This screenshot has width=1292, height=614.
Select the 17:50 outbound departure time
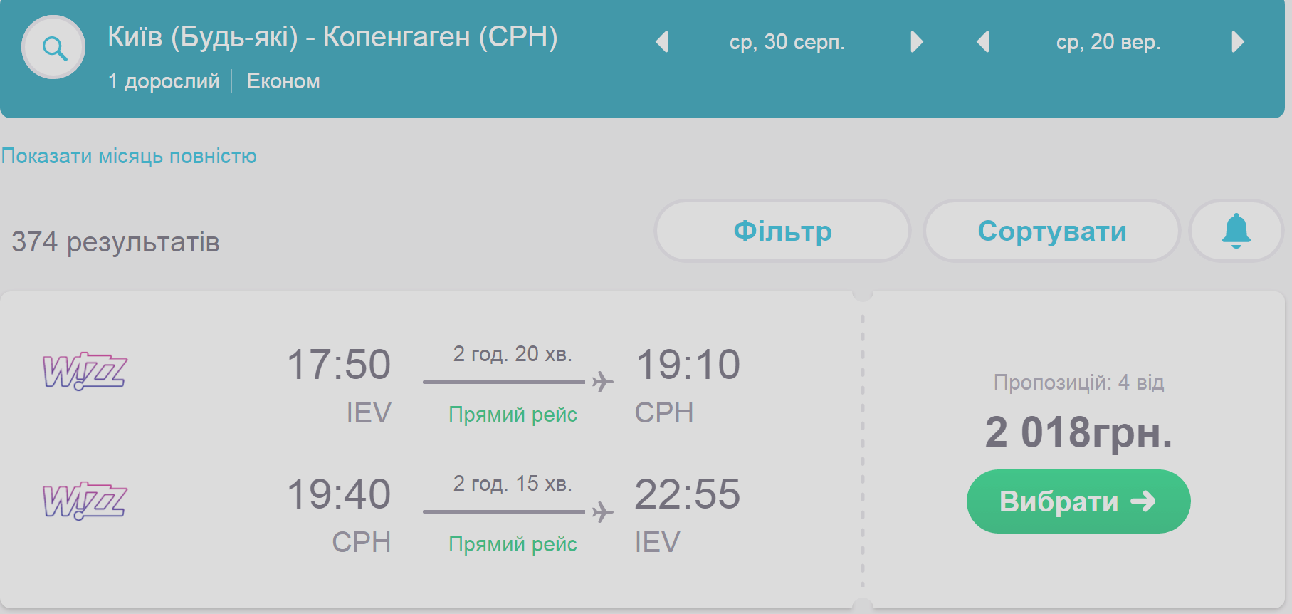(339, 365)
